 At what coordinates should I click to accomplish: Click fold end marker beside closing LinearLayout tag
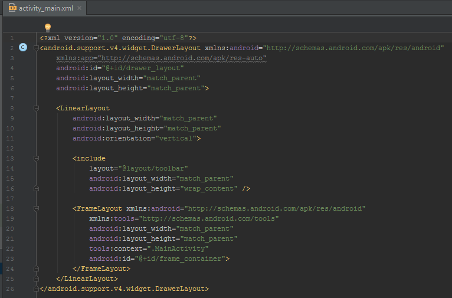(x=36, y=279)
